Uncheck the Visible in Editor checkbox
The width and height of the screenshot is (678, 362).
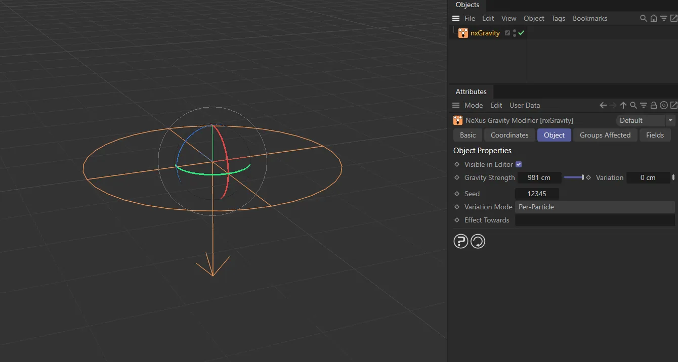click(x=518, y=164)
